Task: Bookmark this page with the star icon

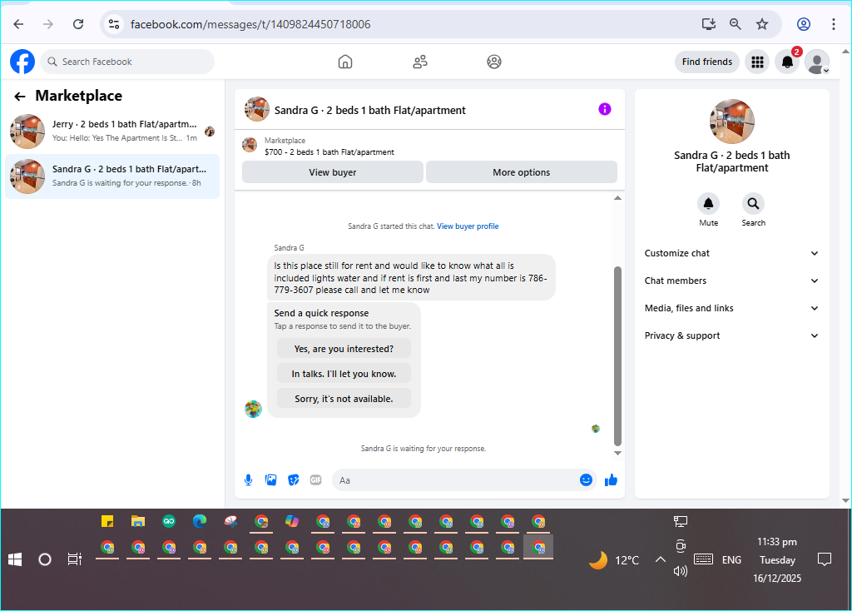Action: tap(762, 24)
